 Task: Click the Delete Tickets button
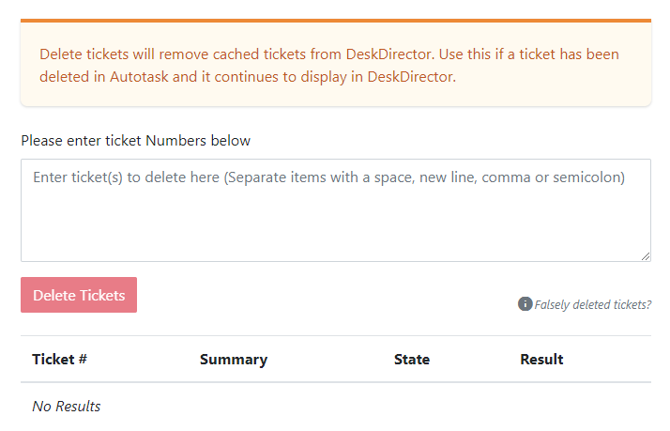point(79,295)
